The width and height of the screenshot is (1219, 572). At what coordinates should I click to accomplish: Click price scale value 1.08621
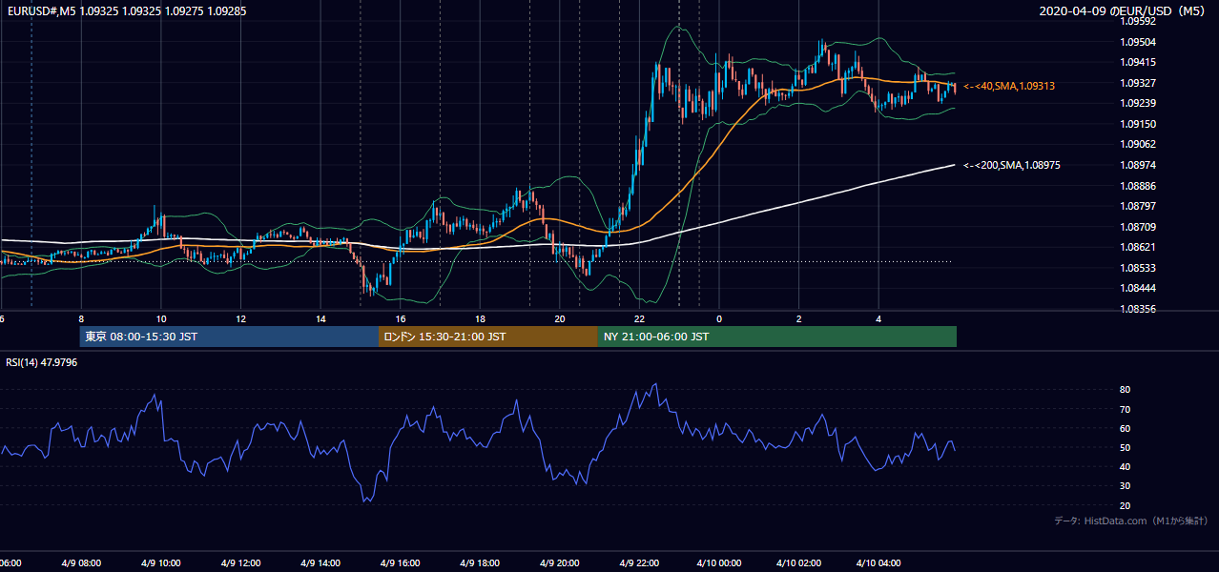pyautogui.click(x=1140, y=247)
